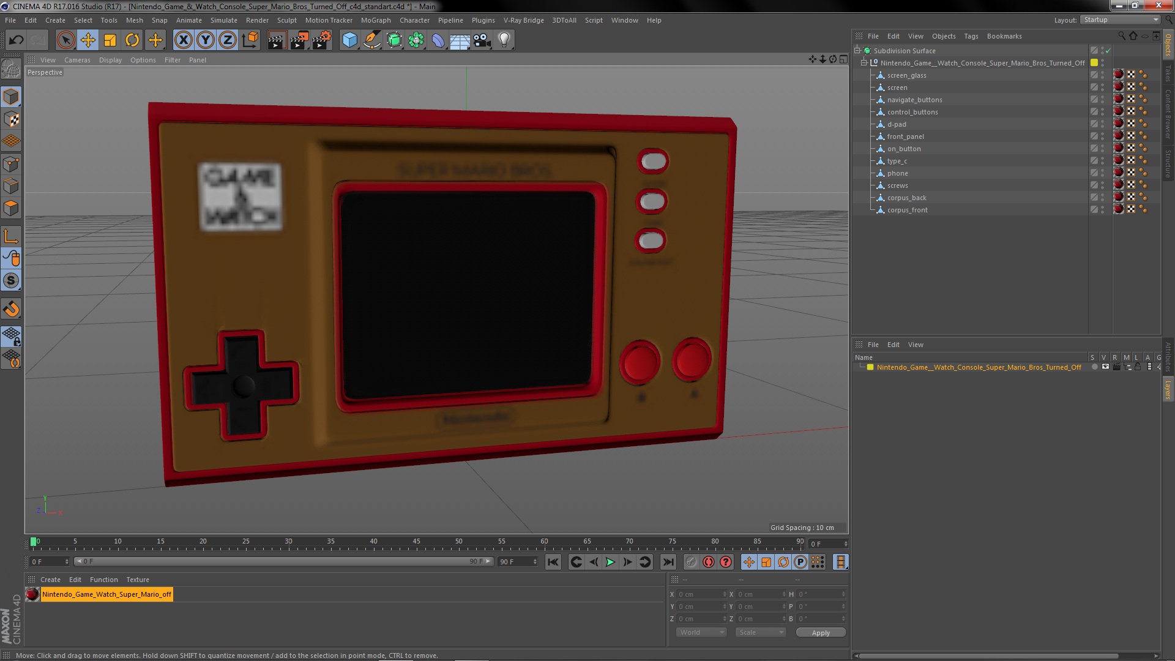The image size is (1175, 661).
Task: Open material manager Function menu
Action: [x=103, y=580]
